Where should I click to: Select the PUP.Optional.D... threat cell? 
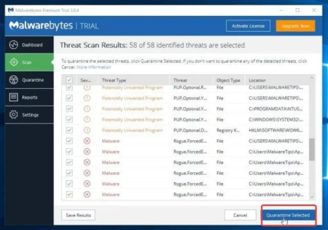pyautogui.click(x=190, y=130)
